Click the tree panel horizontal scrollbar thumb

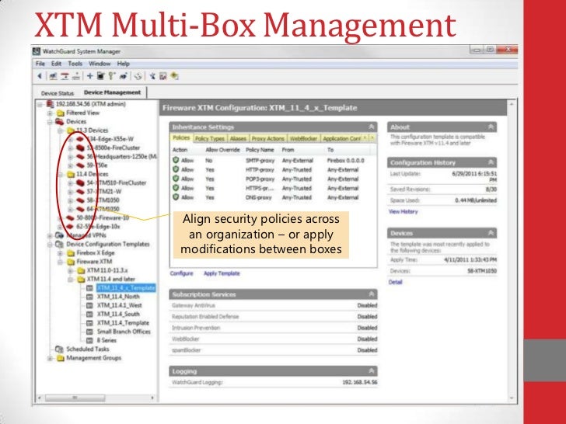(x=75, y=398)
